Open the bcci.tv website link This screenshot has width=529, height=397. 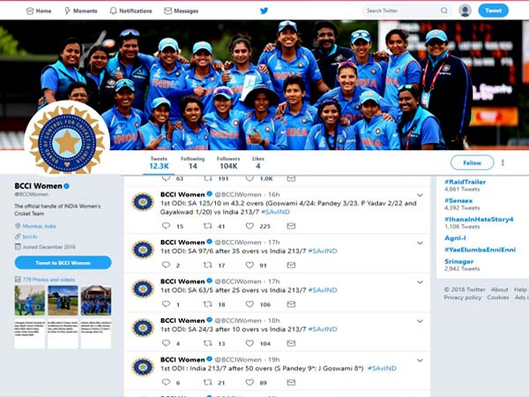tap(30, 236)
